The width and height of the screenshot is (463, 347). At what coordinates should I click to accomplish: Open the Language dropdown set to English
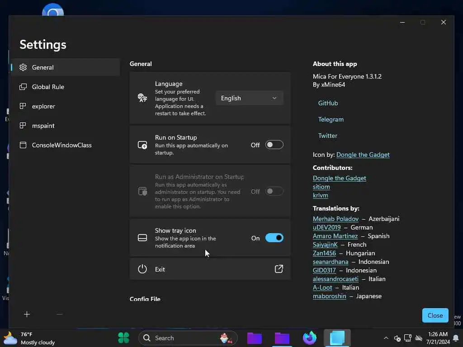click(x=250, y=98)
